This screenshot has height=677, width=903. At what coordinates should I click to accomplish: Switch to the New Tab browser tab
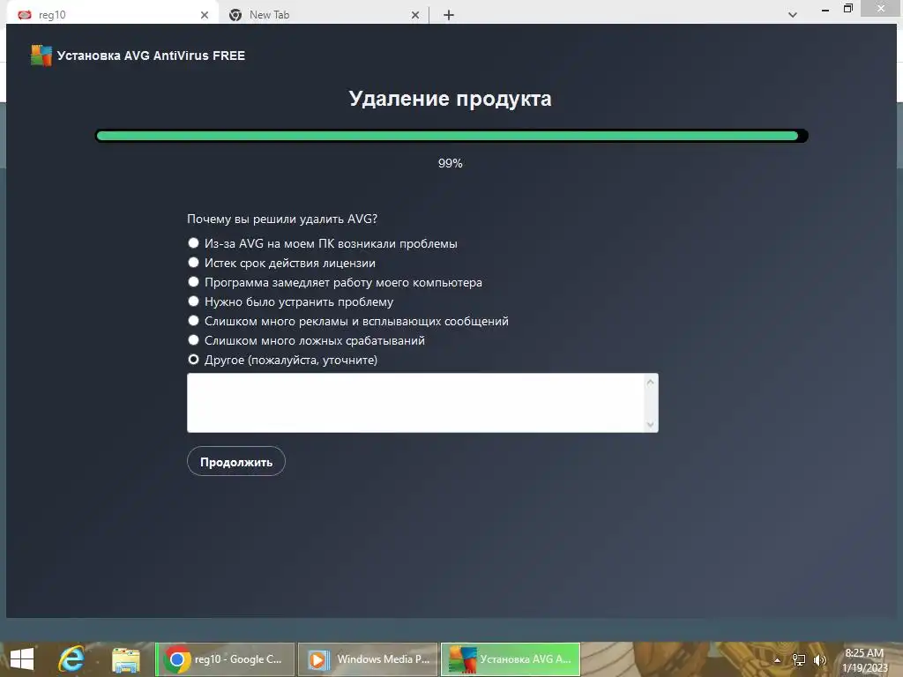pyautogui.click(x=323, y=15)
